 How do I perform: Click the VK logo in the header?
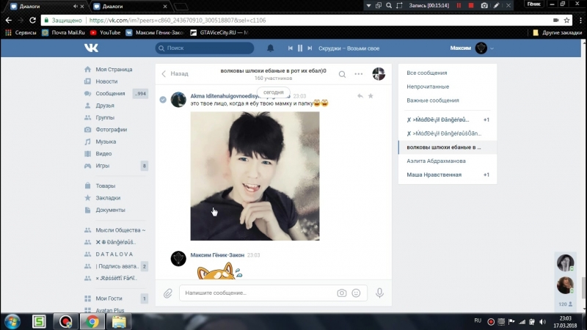pos(91,48)
